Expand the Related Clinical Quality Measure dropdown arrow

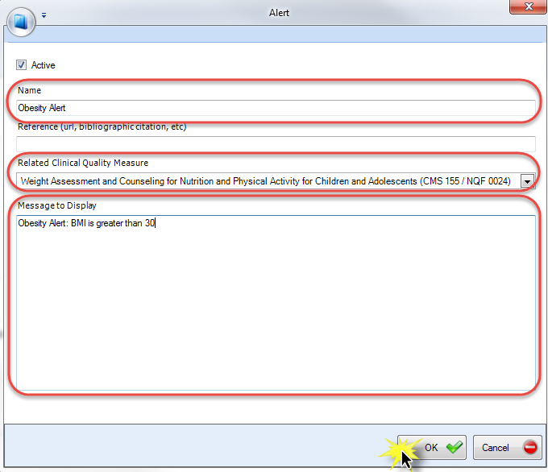528,182
